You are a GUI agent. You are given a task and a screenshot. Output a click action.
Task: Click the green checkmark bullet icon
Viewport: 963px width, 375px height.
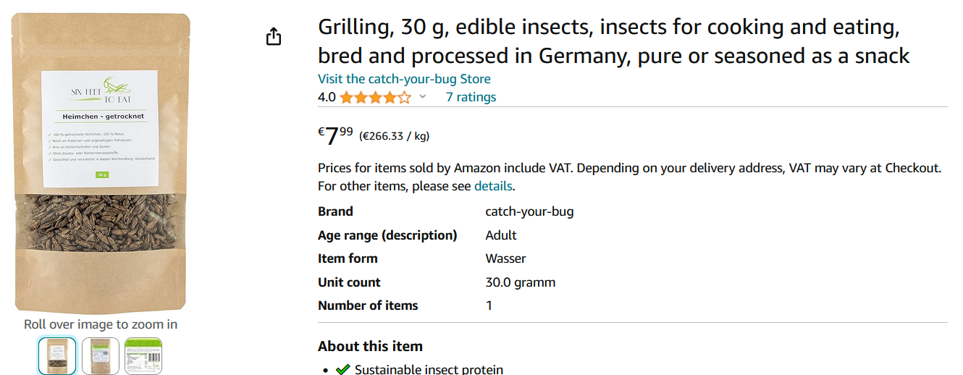342,369
